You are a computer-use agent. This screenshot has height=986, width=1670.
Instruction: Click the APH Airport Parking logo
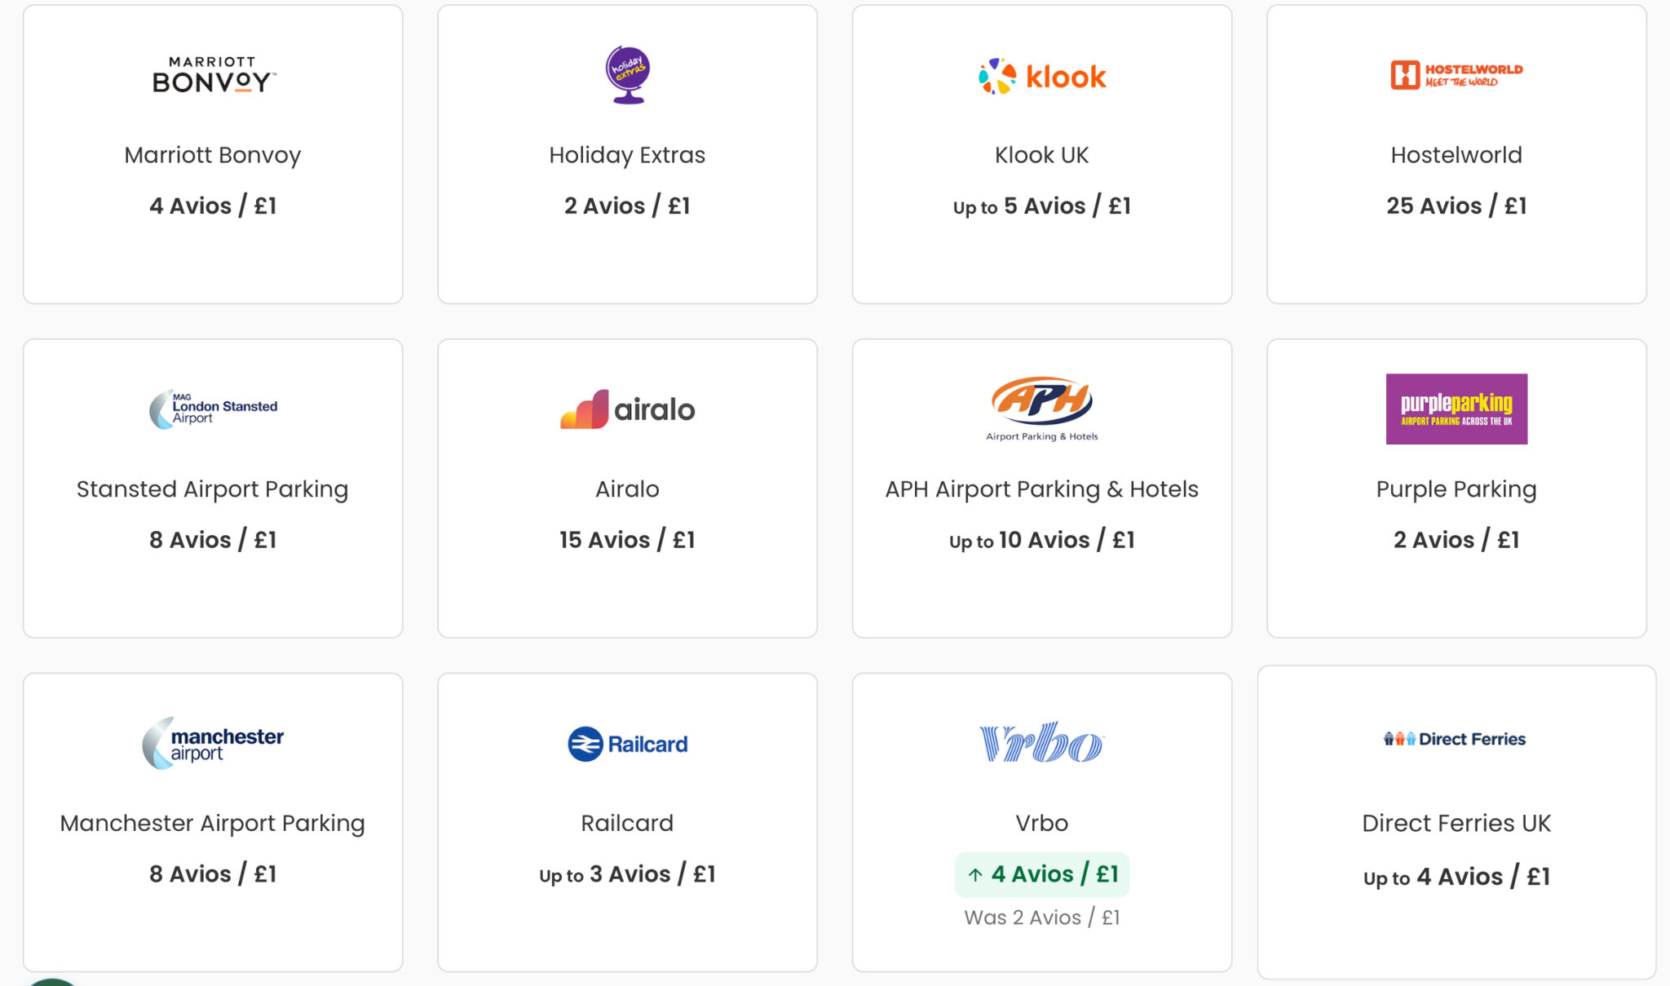1042,409
